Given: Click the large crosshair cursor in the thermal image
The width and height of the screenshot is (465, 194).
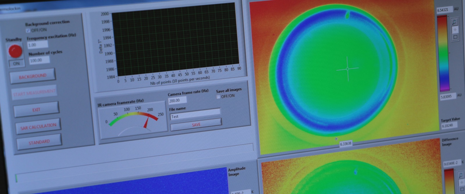Looking at the screenshot, I should [347, 69].
